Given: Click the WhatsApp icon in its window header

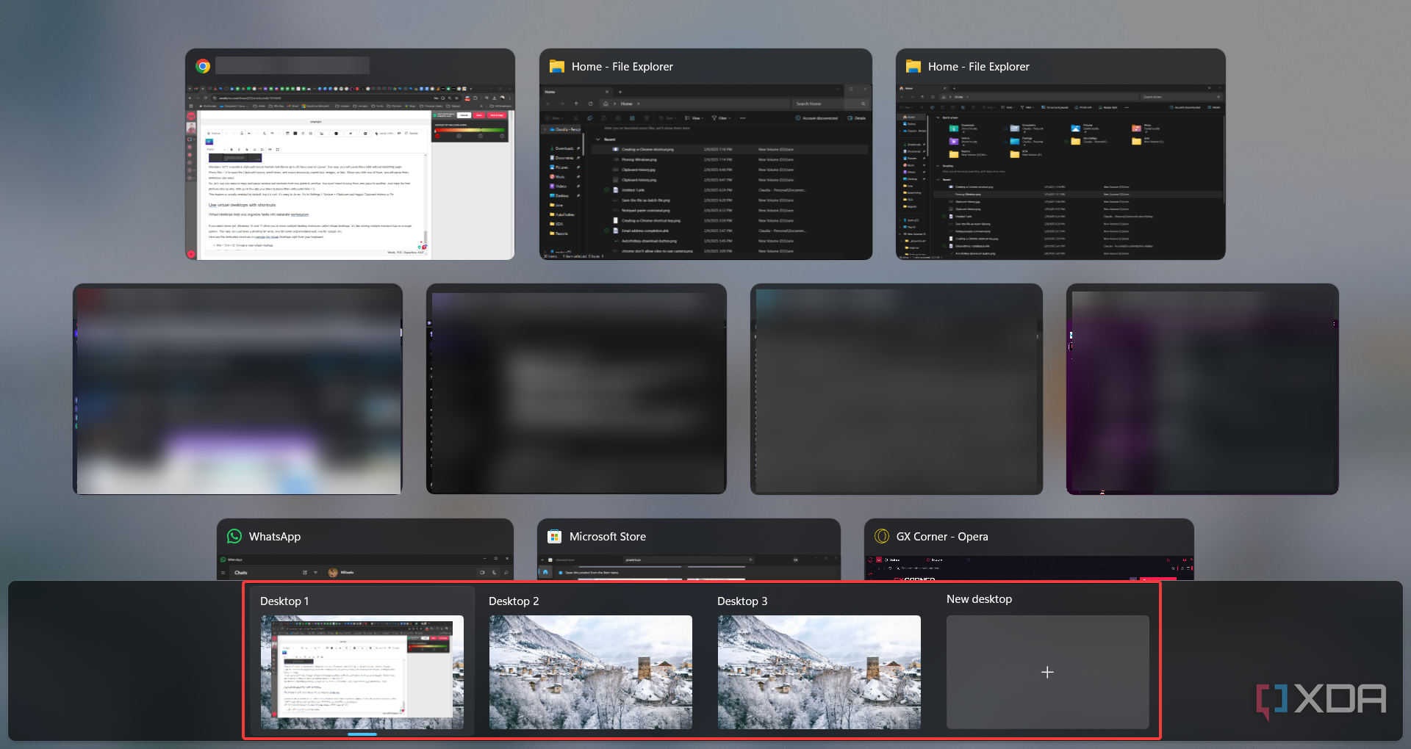Looking at the screenshot, I should pos(234,537).
